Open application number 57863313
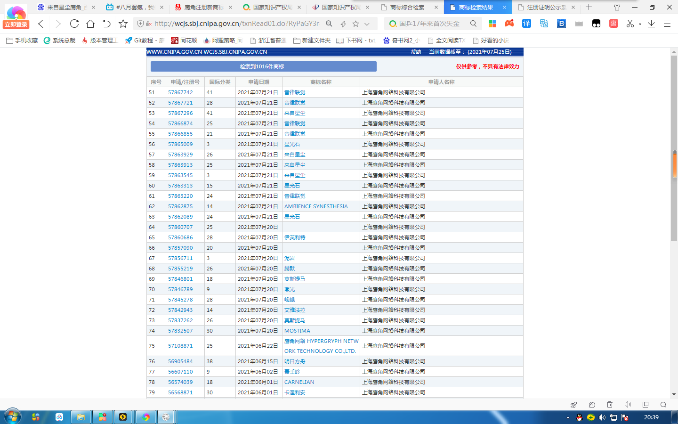The width and height of the screenshot is (678, 424). [x=180, y=186]
